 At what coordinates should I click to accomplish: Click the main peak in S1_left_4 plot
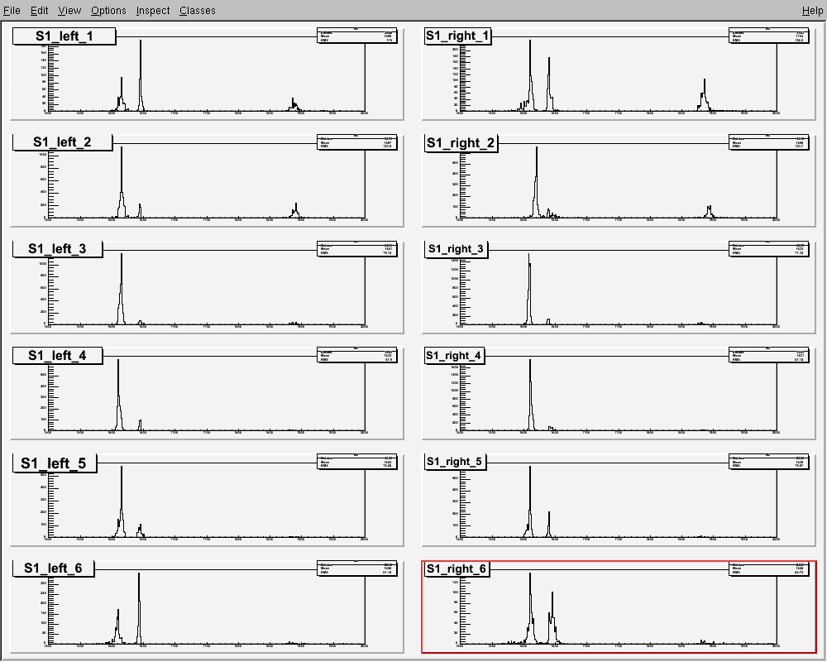118,395
